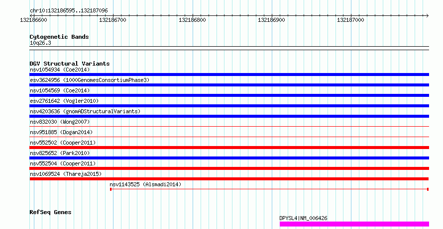Image resolution: width=443 pixels, height=229 pixels.
Task: Select the 10q26.3 cytogenetic band label
Action: click(40, 43)
